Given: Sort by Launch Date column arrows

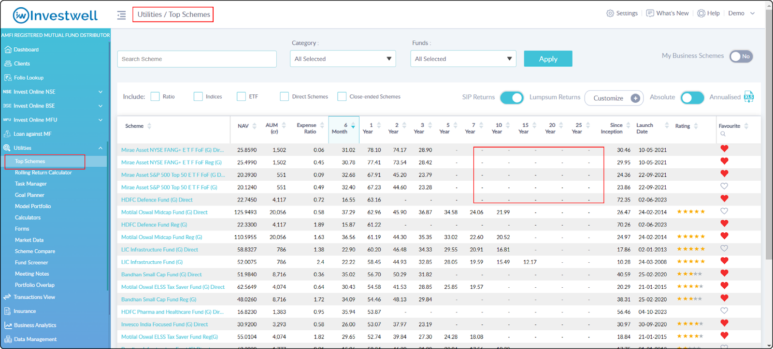Looking at the screenshot, I should (x=667, y=126).
